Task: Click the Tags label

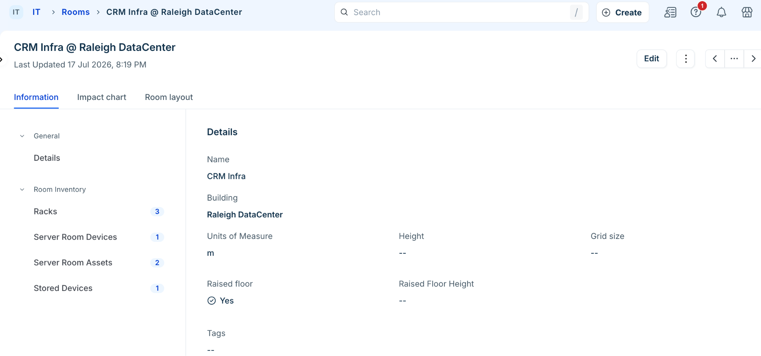Action: point(216,333)
